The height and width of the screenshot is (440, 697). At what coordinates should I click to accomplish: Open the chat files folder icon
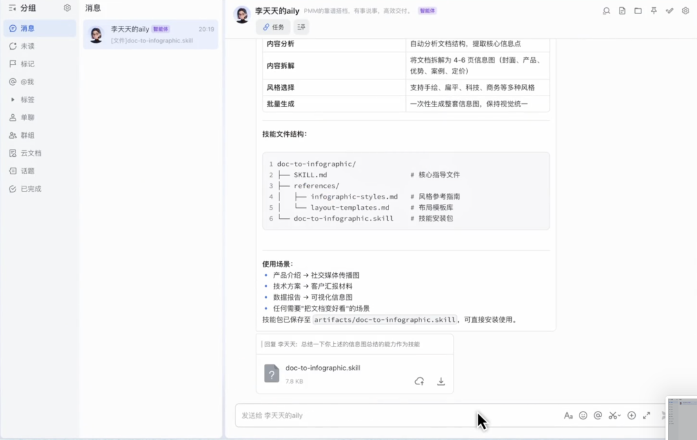click(x=638, y=11)
